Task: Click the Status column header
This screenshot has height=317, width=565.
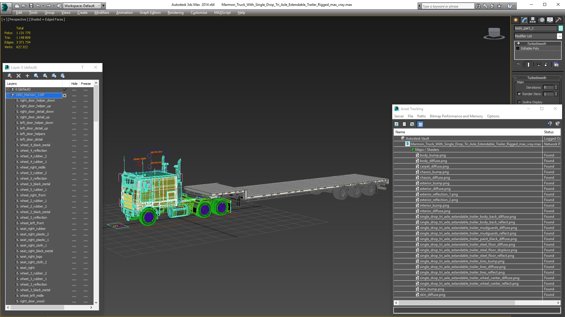Action: (551, 132)
